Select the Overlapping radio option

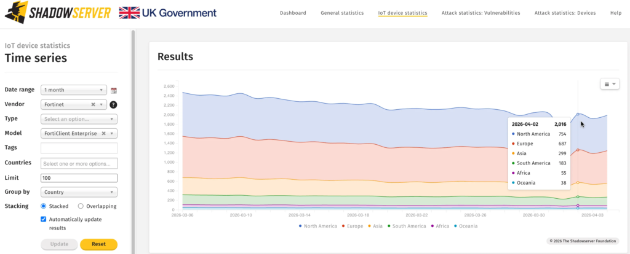pos(81,206)
